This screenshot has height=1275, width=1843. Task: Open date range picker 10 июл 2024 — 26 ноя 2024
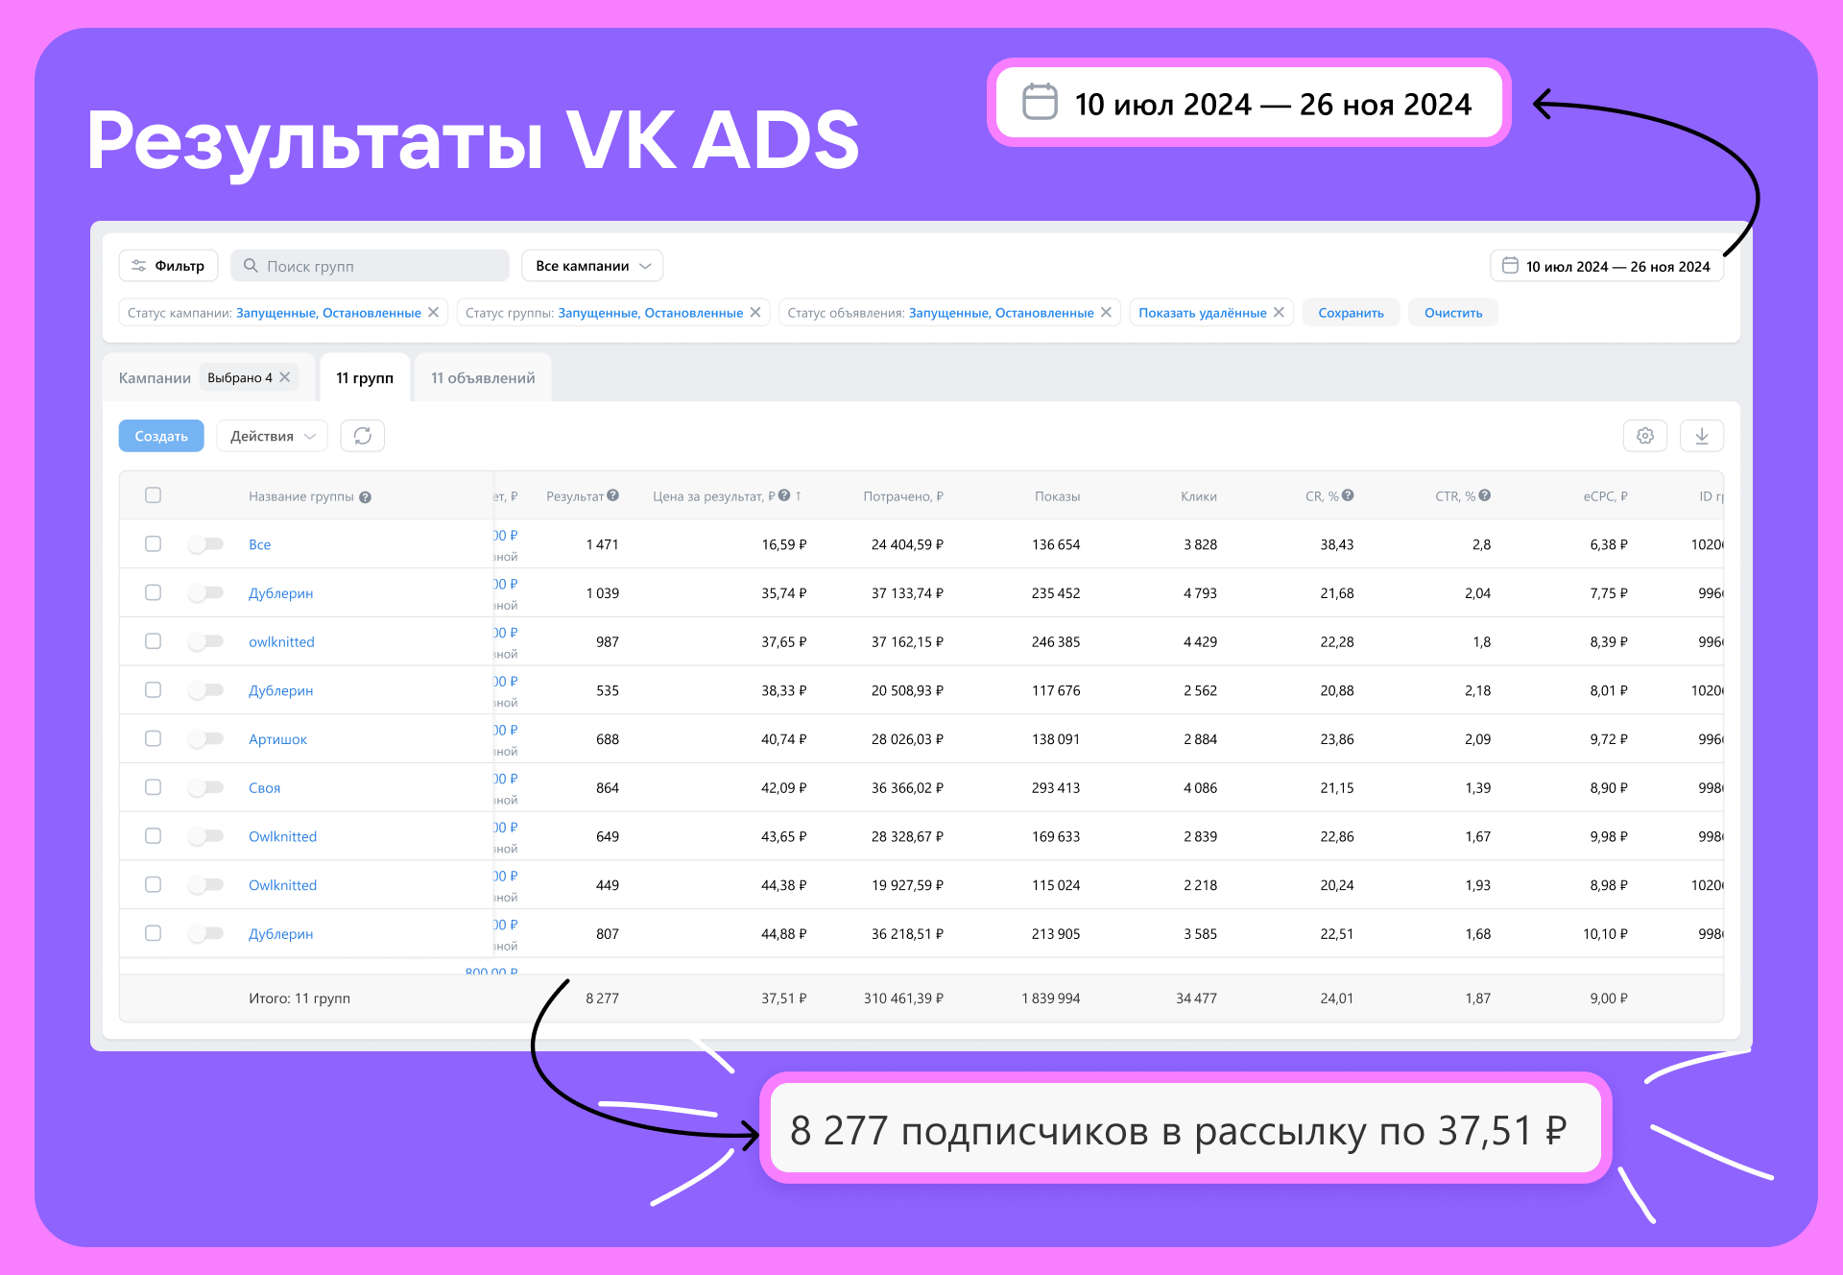pos(1606,266)
